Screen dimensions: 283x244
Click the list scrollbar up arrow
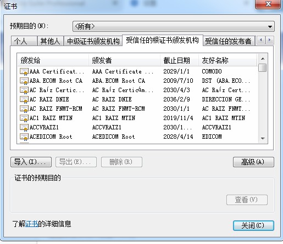click(x=263, y=59)
